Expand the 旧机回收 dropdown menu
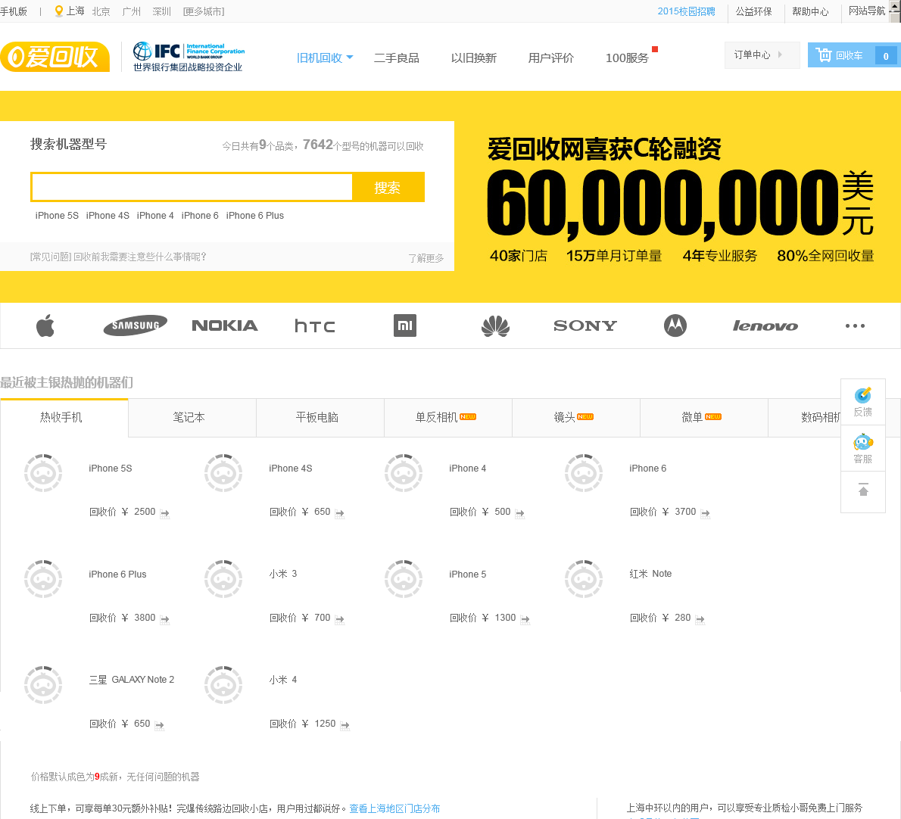Image resolution: width=901 pixels, height=819 pixels. [325, 58]
